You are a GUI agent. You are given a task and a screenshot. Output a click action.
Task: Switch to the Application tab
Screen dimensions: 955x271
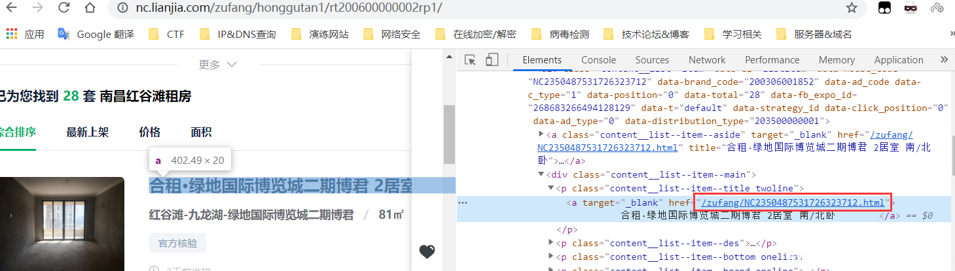pyautogui.click(x=899, y=60)
